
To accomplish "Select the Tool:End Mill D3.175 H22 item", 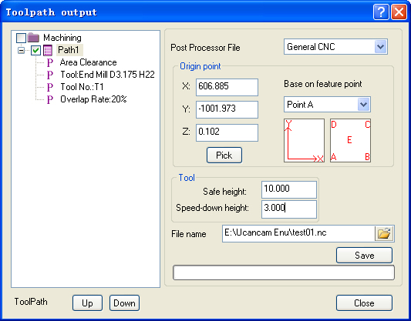I will click(107, 75).
